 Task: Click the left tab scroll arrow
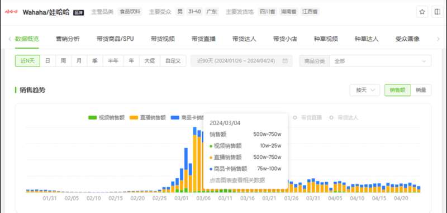click(x=9, y=39)
